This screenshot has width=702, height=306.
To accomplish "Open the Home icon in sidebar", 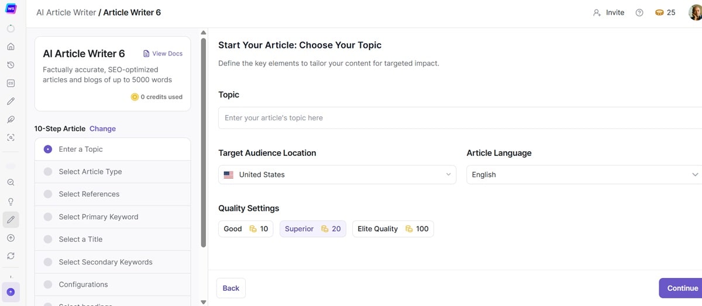I will 11,47.
